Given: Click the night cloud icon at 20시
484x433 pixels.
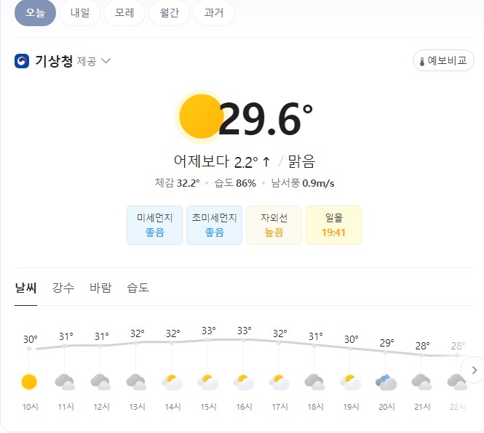Looking at the screenshot, I should (x=386, y=382).
